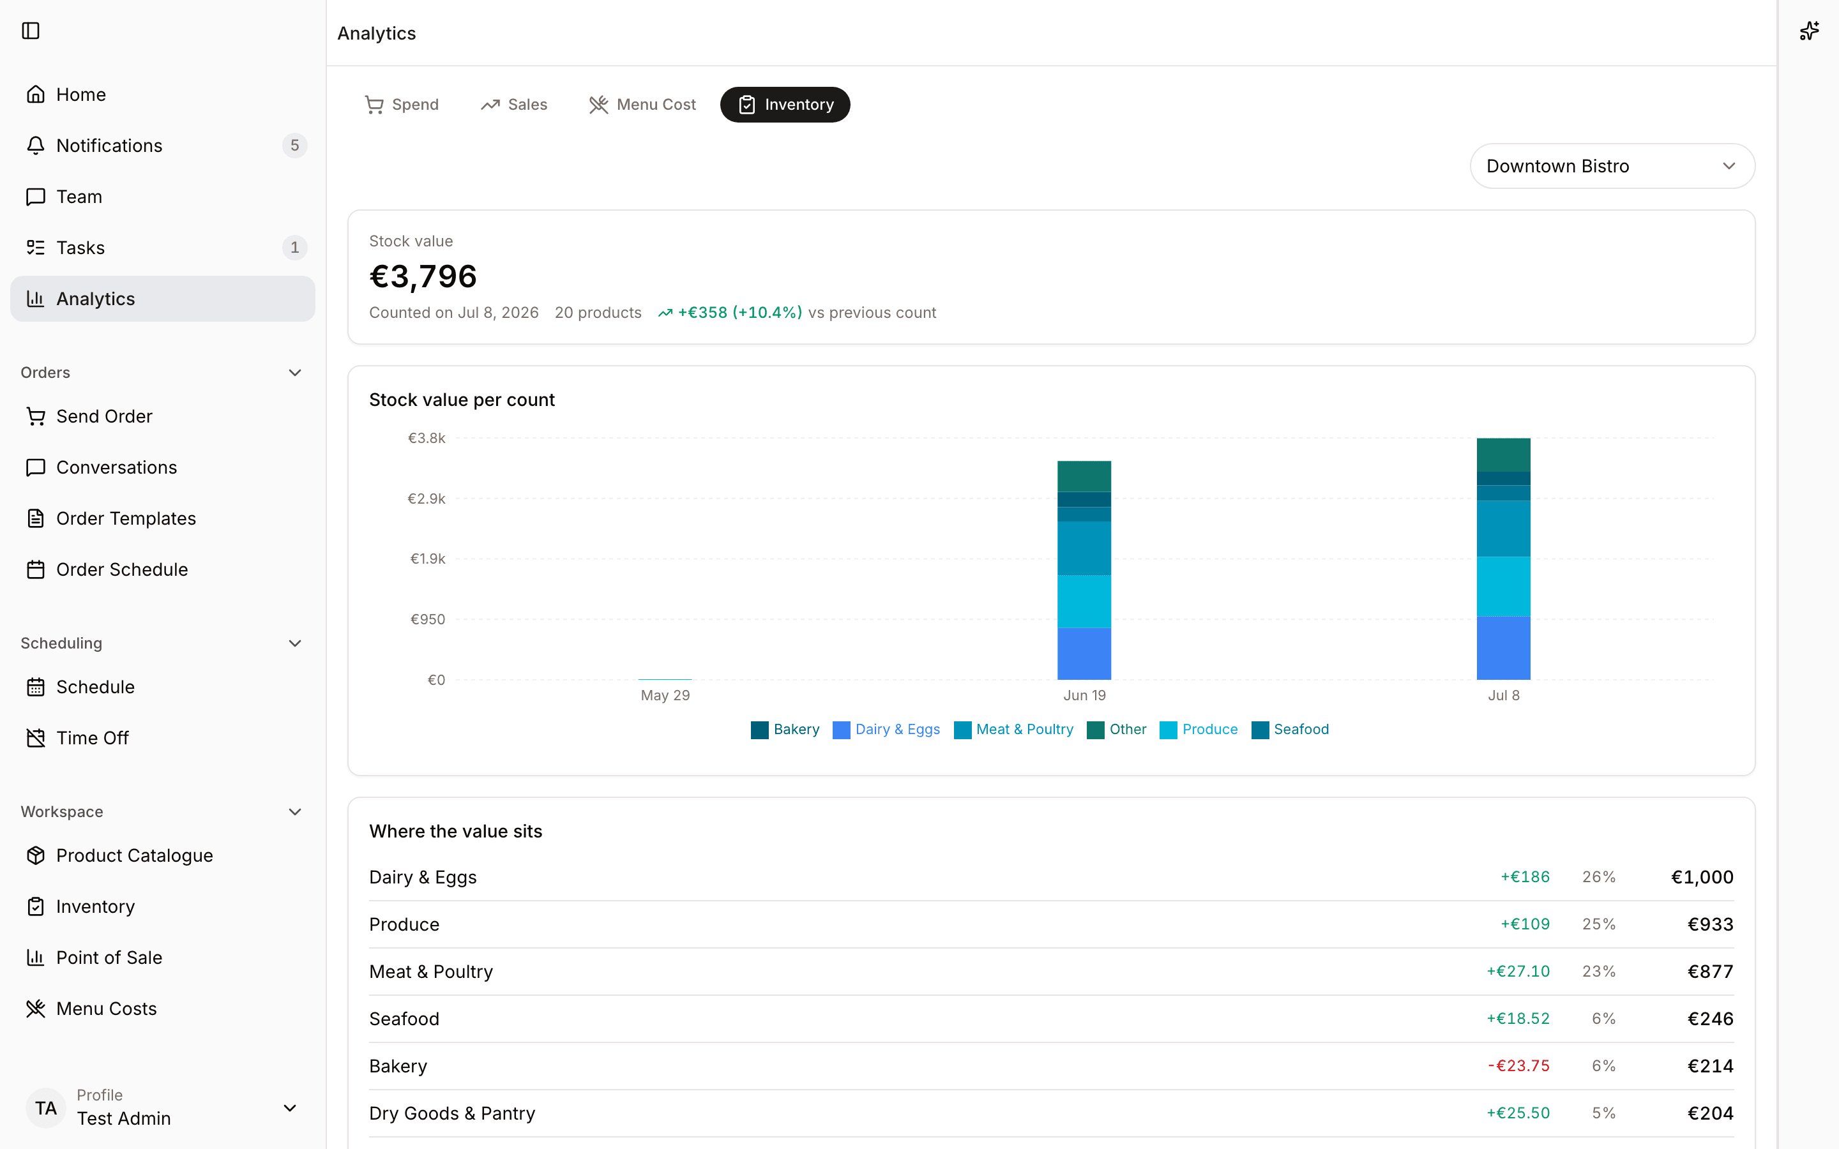Click the Tasks checklist icon

pyautogui.click(x=36, y=248)
